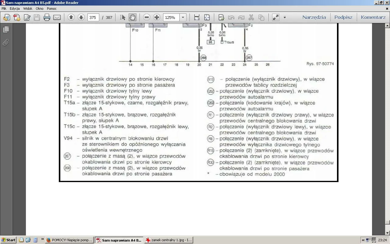
Task: Open the Widok menu
Action: click(28, 9)
